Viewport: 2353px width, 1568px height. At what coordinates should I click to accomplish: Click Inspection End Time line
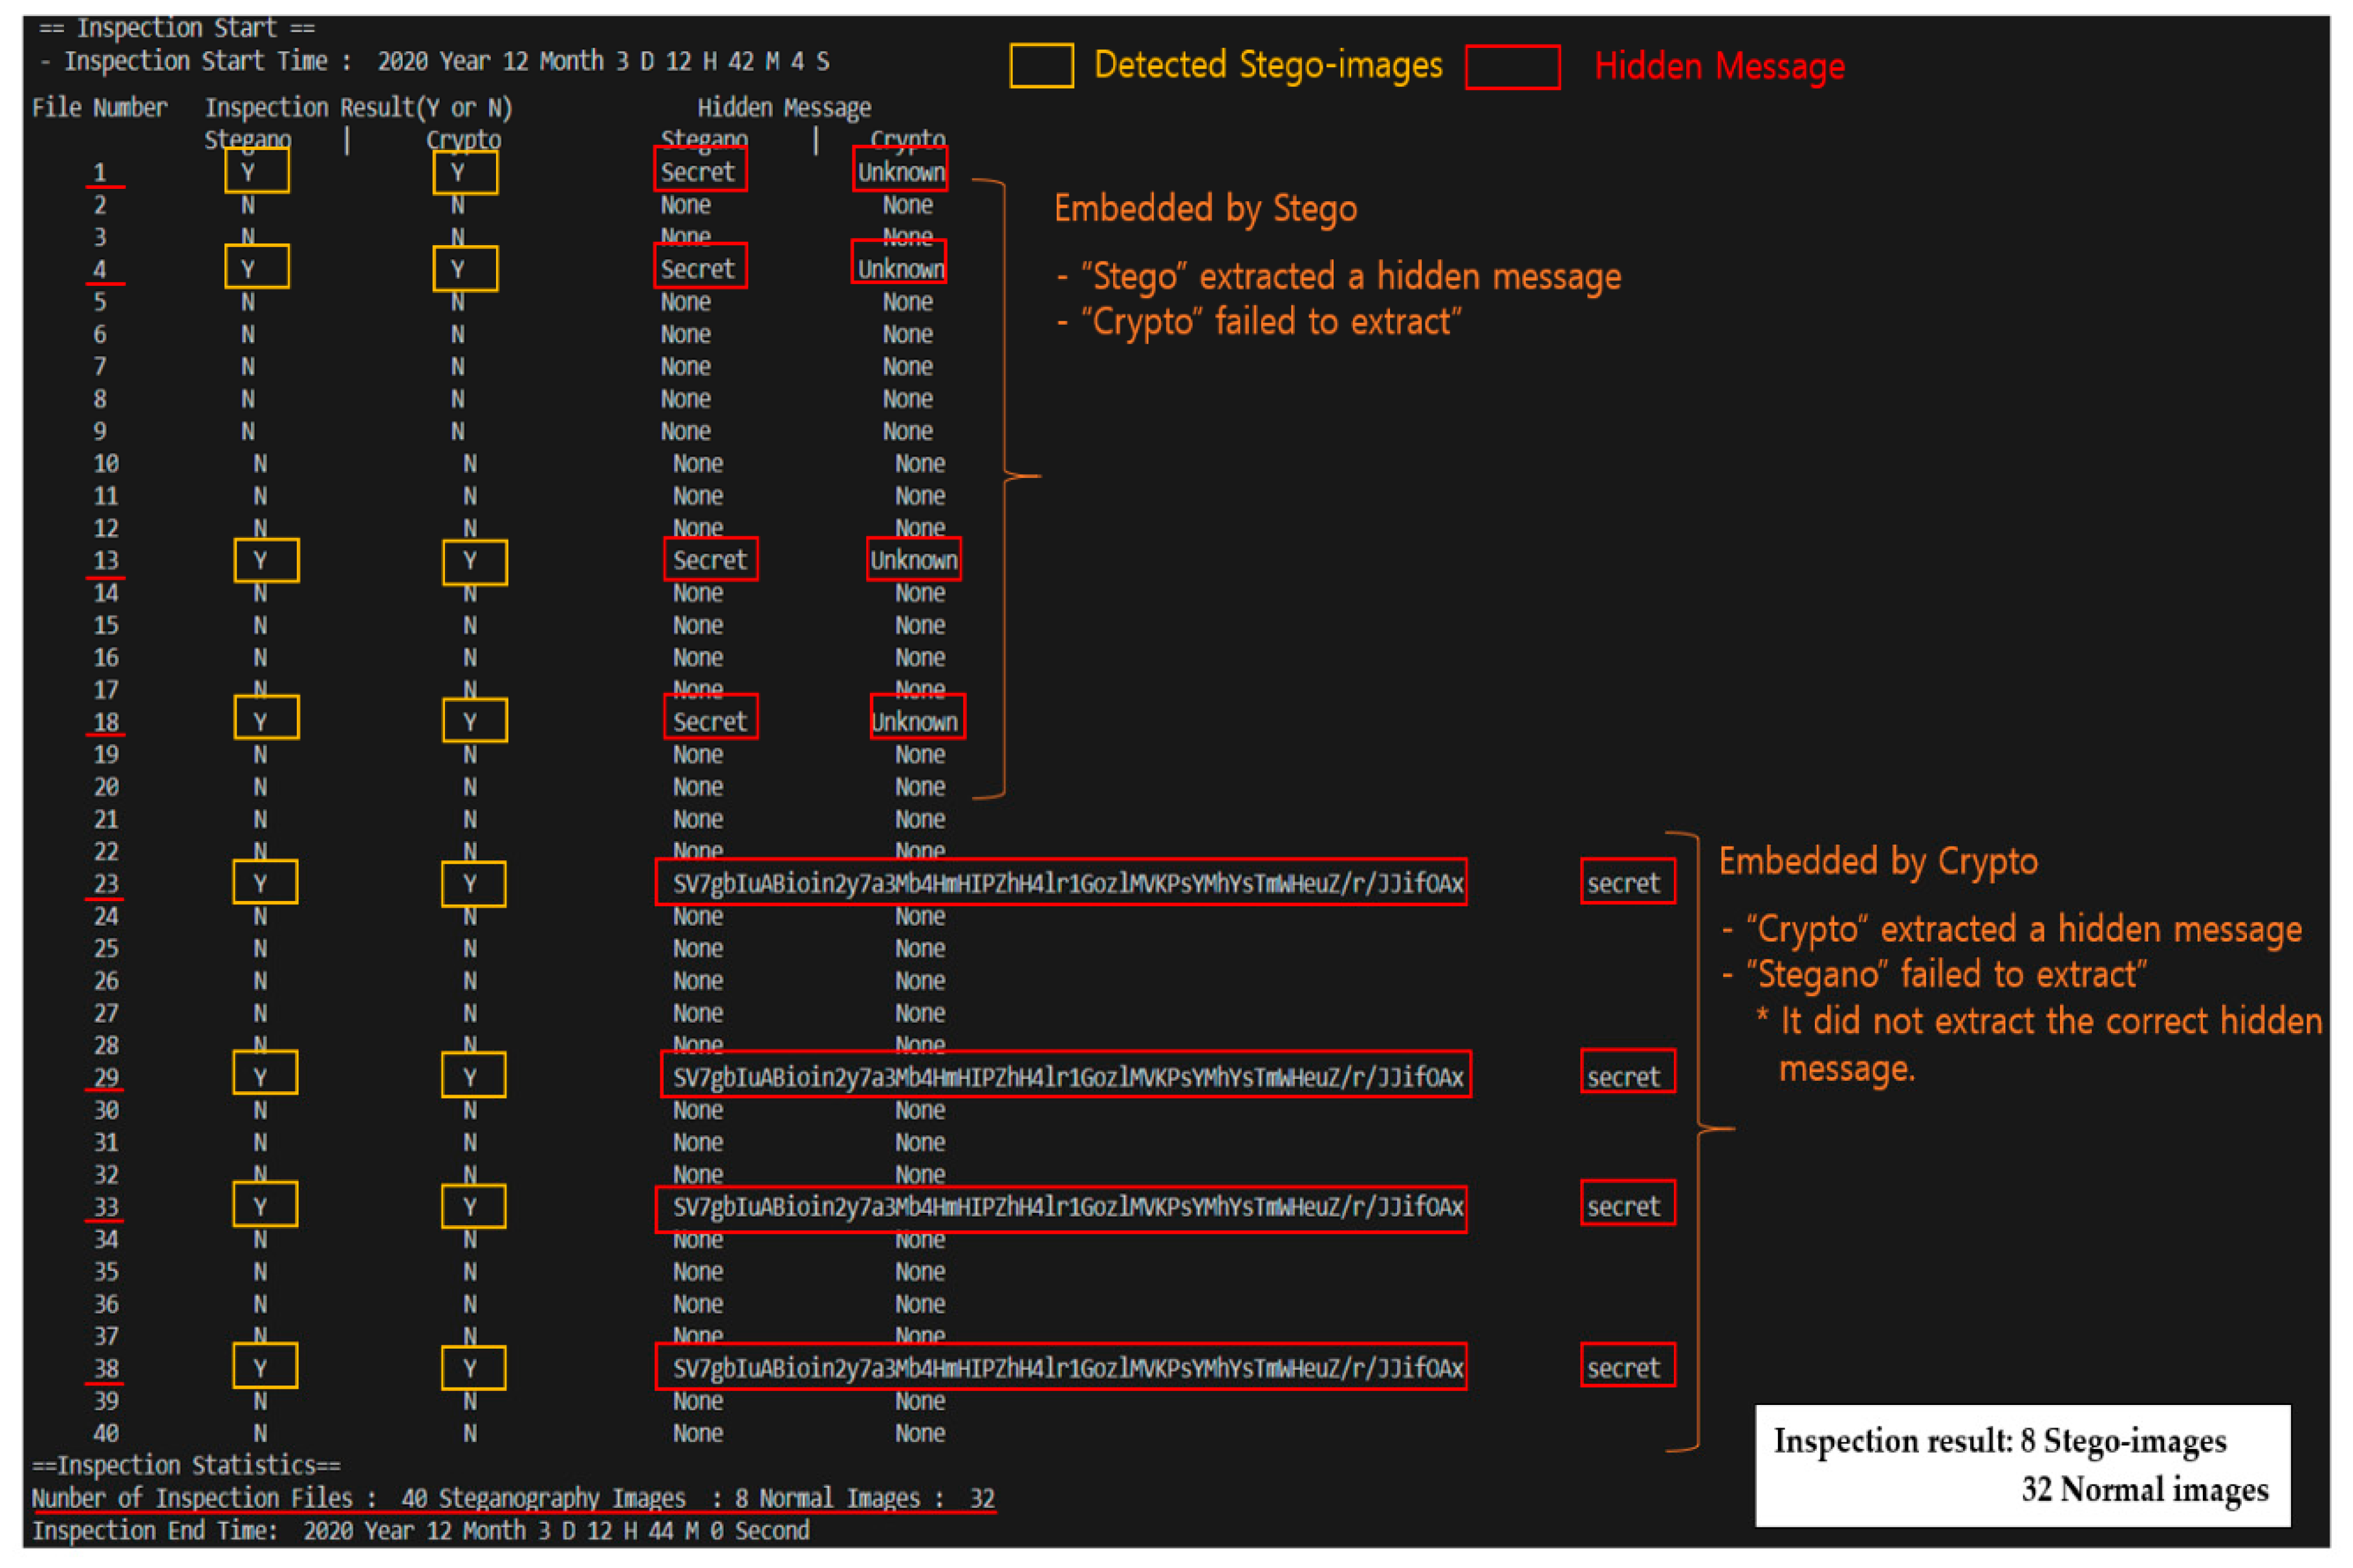[x=420, y=1531]
